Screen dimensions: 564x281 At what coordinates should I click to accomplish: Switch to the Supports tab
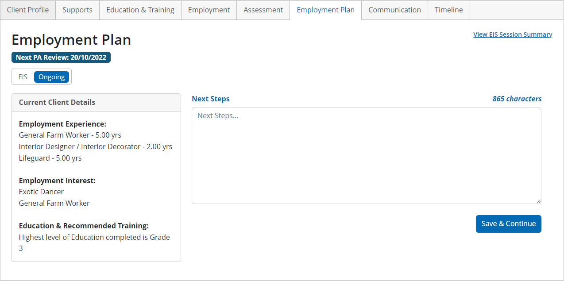pyautogui.click(x=77, y=10)
